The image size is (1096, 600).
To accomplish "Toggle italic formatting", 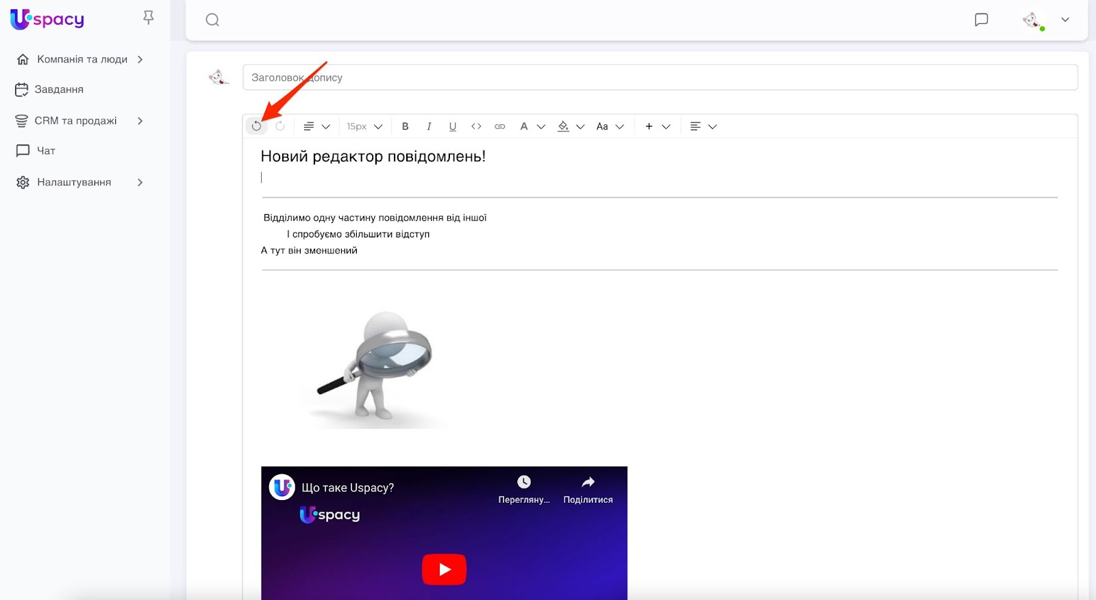I will [x=429, y=127].
